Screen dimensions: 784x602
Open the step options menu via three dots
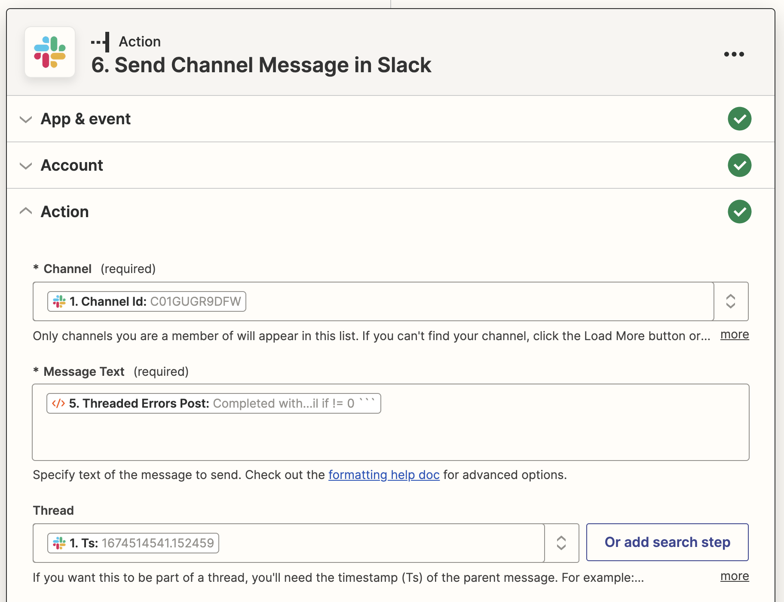734,54
